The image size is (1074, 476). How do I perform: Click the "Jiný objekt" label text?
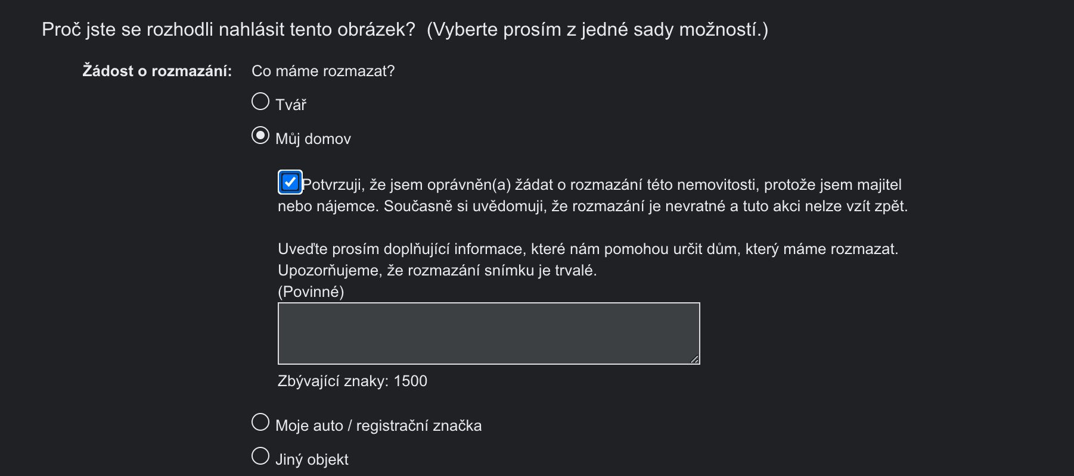point(312,460)
